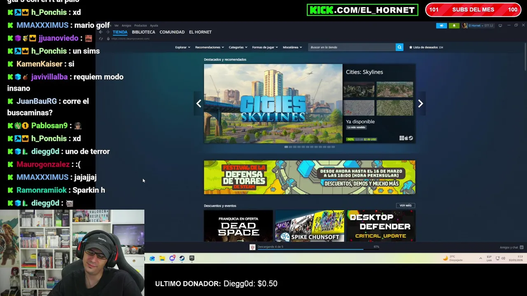The height and width of the screenshot is (296, 527).
Task: Open the Cities: Skylines main capsule image
Action: pyautogui.click(x=273, y=104)
